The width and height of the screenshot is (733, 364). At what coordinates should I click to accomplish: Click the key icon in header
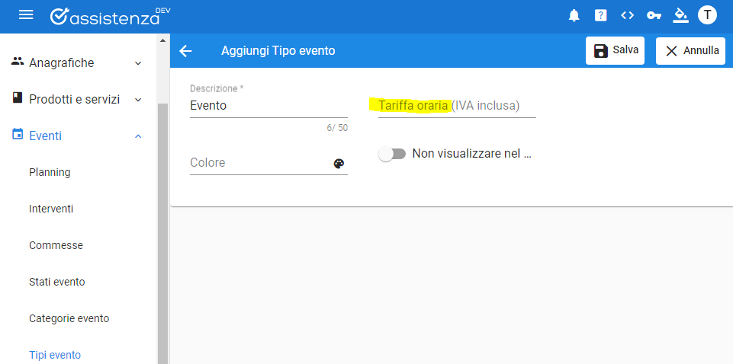point(654,16)
